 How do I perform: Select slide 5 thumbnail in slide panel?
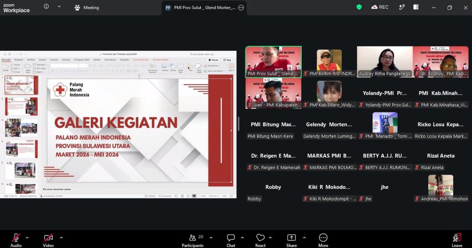click(x=21, y=170)
